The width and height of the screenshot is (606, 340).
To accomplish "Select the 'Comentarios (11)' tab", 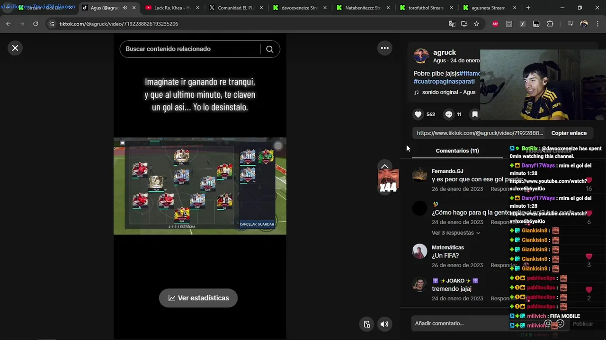I will pyautogui.click(x=457, y=151).
